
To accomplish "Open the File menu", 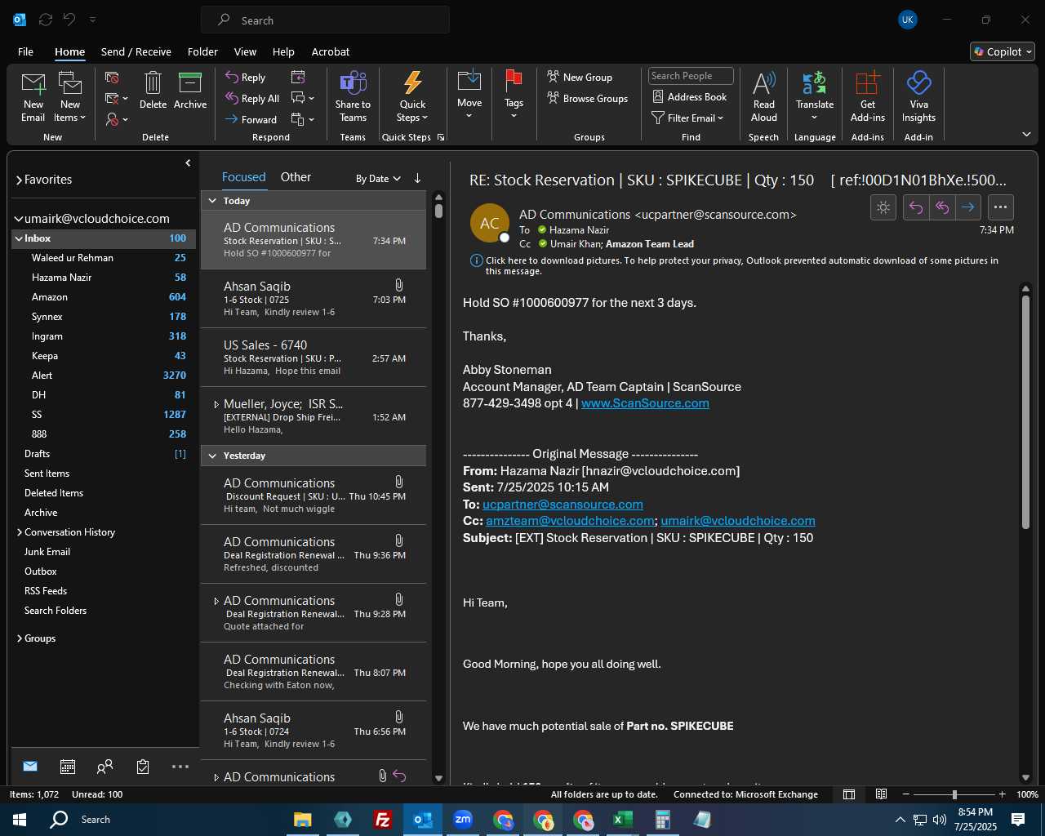I will (x=25, y=51).
